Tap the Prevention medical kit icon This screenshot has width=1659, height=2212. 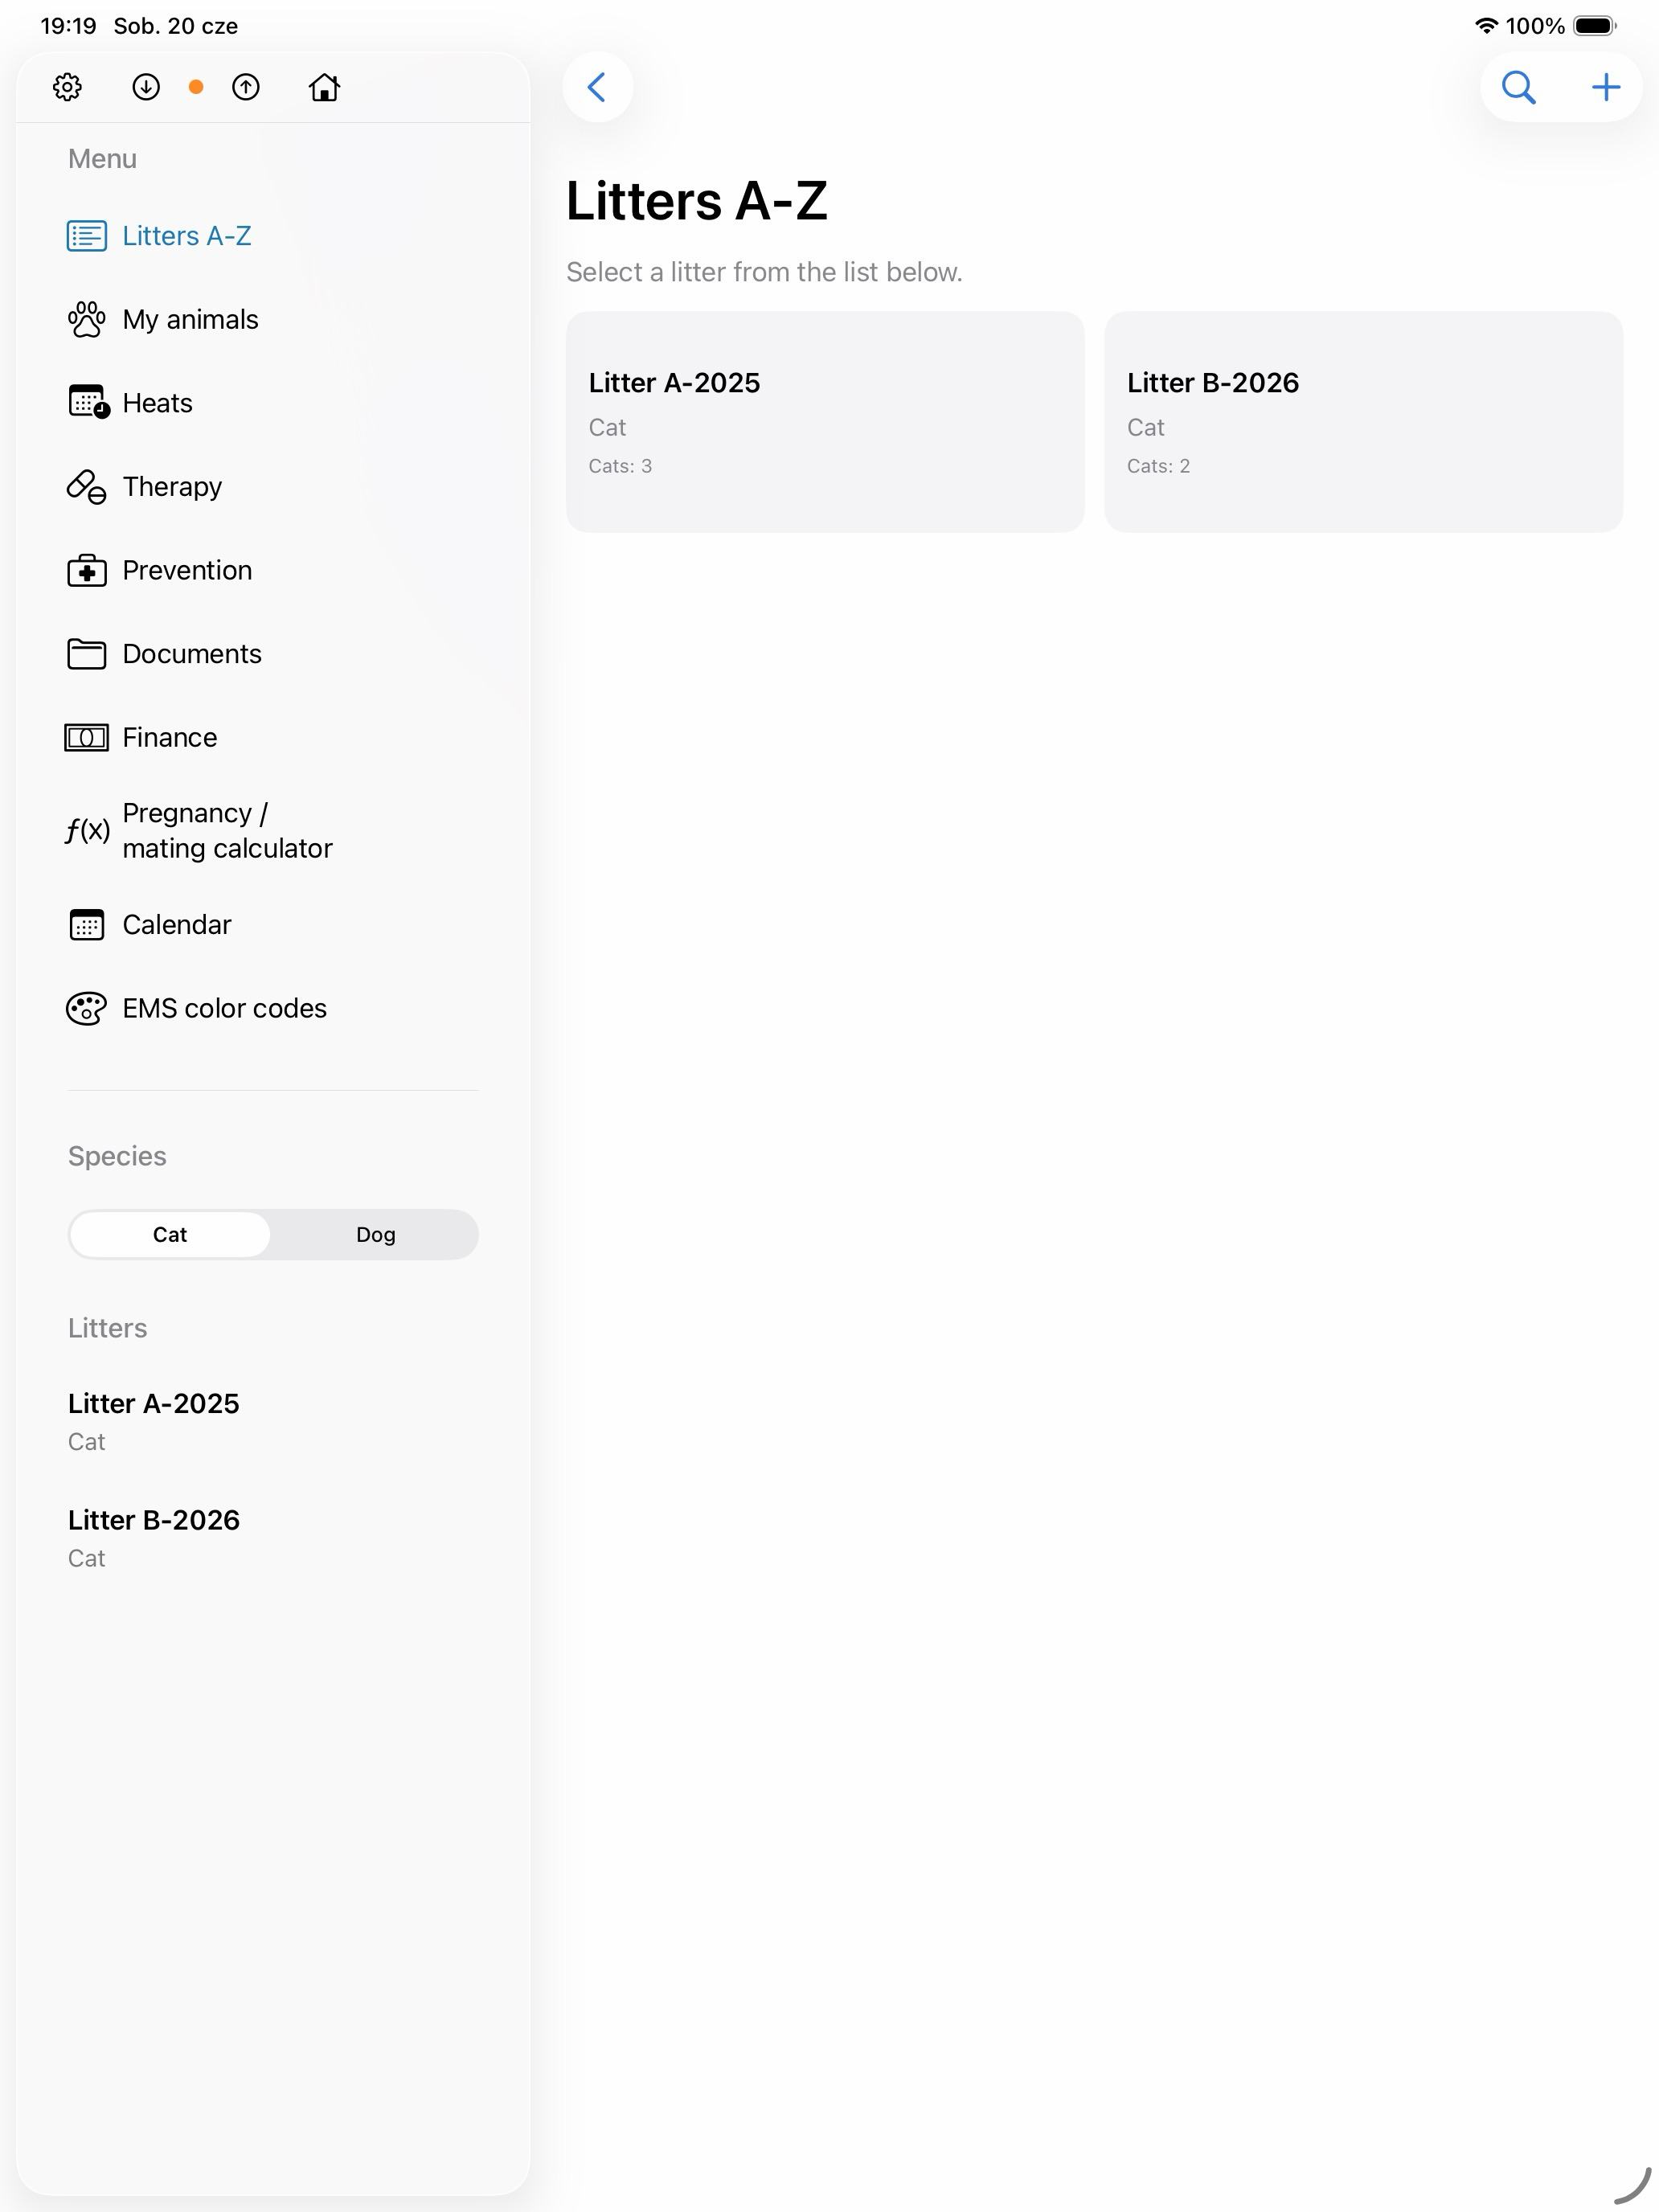click(x=87, y=570)
